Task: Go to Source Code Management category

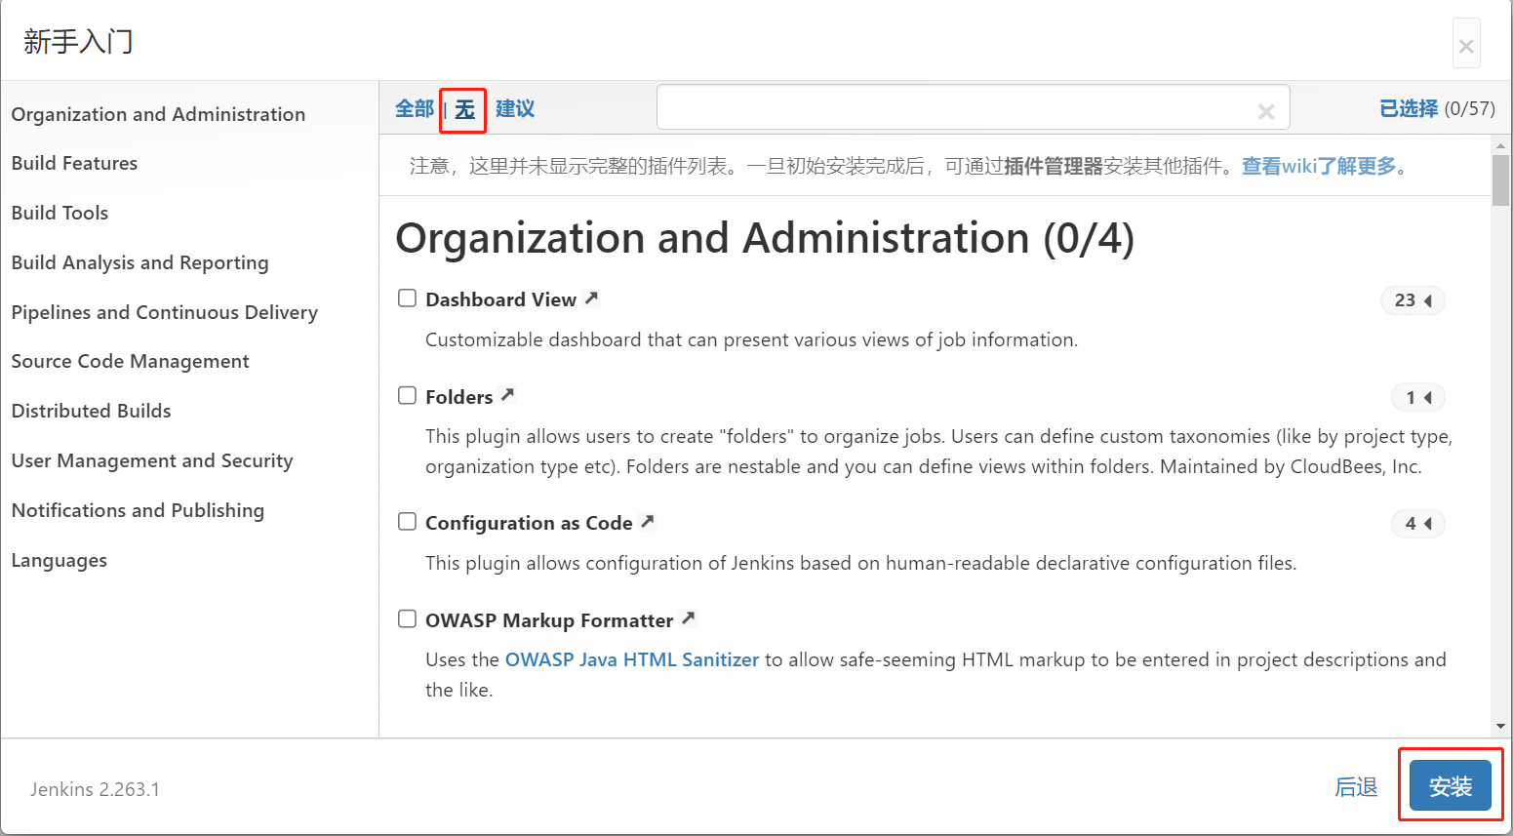Action: (x=130, y=361)
